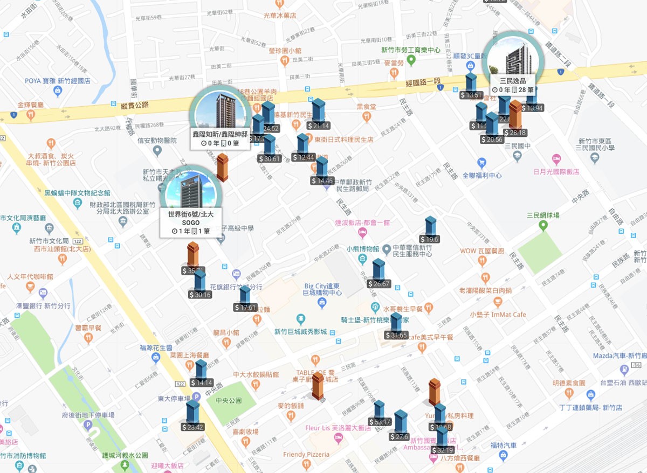Select the building marker priced $30.61
This screenshot has height=473, width=647.
click(x=269, y=148)
